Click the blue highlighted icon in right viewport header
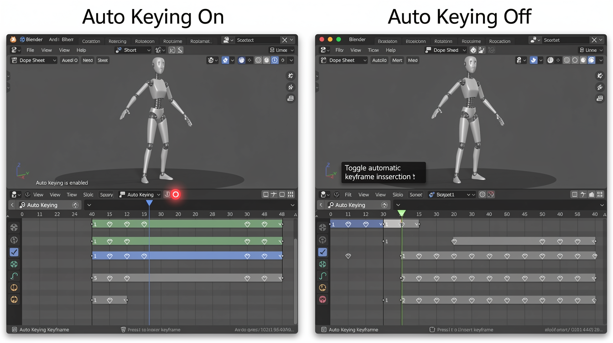Viewport: 613px width, 343px height. point(533,60)
